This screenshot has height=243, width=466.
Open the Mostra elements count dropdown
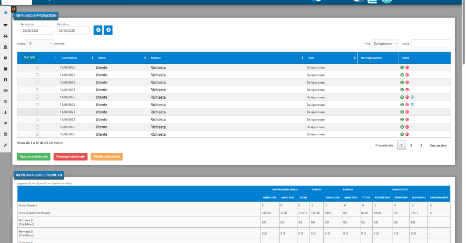point(39,43)
